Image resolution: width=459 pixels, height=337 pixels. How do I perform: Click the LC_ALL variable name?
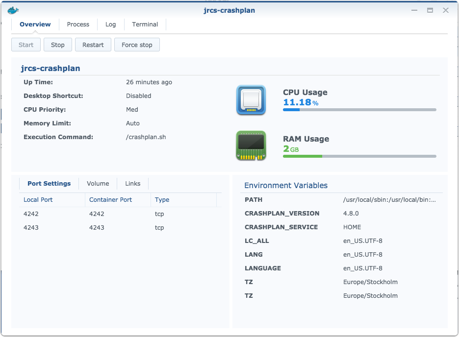tap(257, 241)
